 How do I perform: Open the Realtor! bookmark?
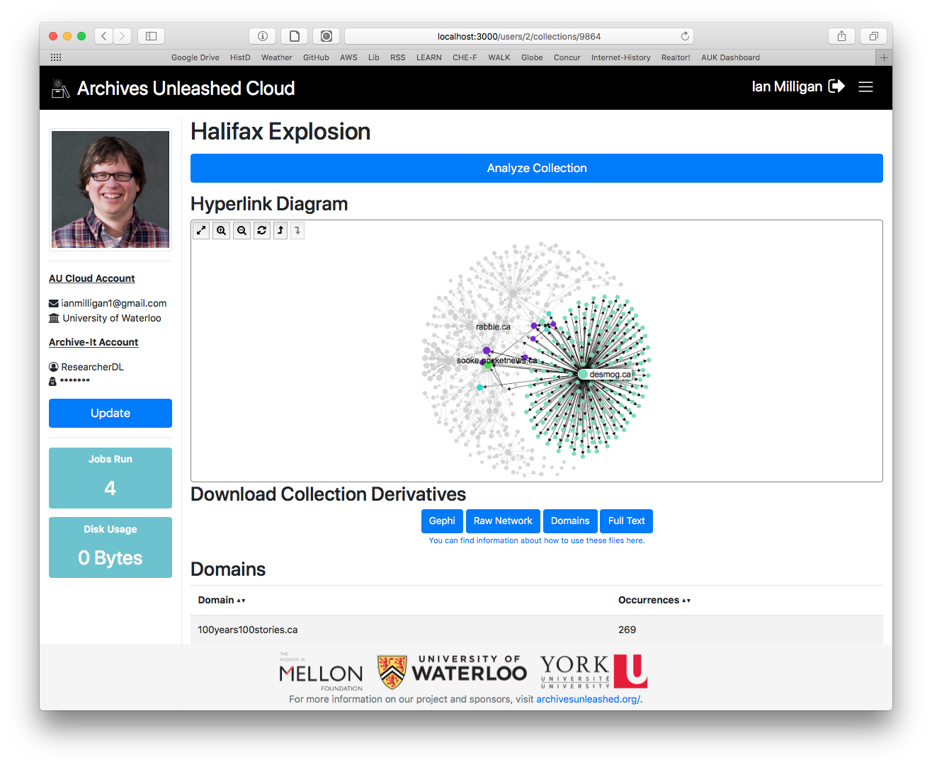click(676, 57)
